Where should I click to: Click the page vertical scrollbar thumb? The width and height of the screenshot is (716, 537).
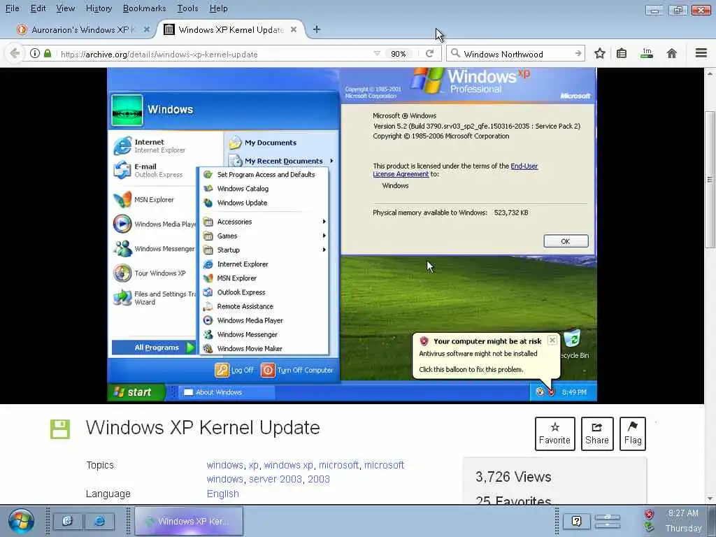point(710,180)
